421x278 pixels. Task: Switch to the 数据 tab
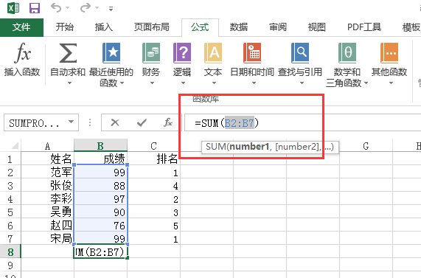click(239, 27)
